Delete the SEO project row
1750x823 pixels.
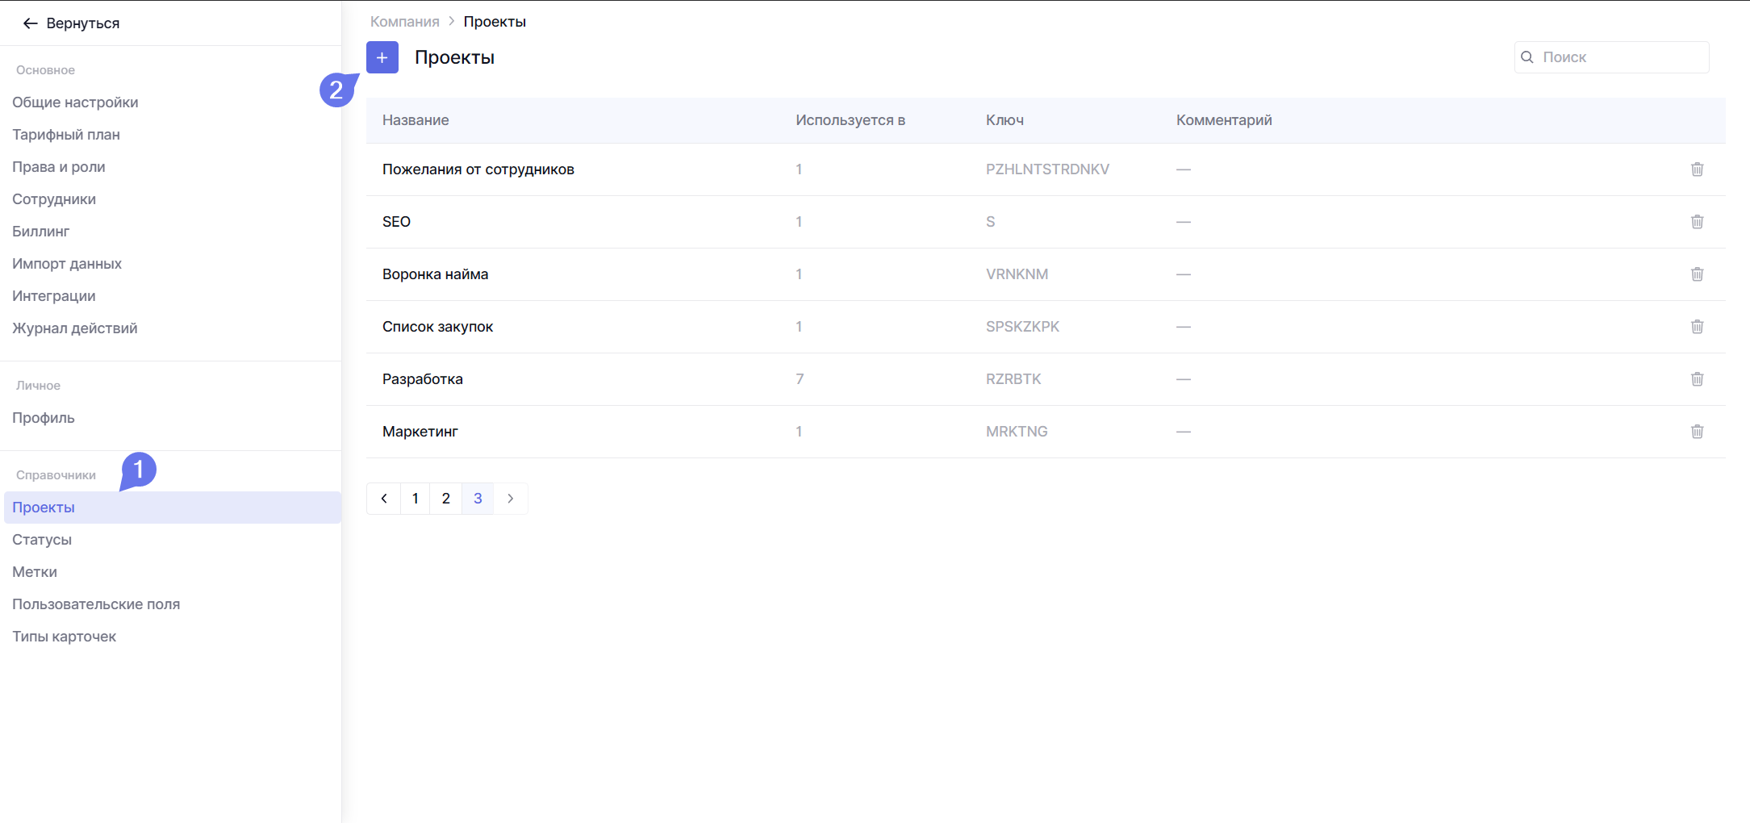pyautogui.click(x=1697, y=222)
